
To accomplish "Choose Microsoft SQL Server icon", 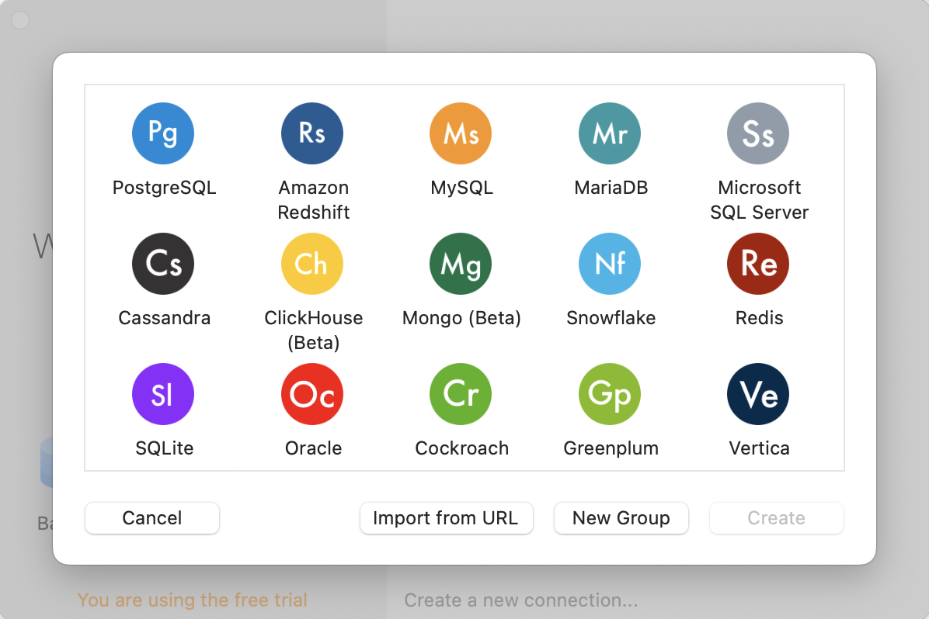I will click(x=758, y=133).
